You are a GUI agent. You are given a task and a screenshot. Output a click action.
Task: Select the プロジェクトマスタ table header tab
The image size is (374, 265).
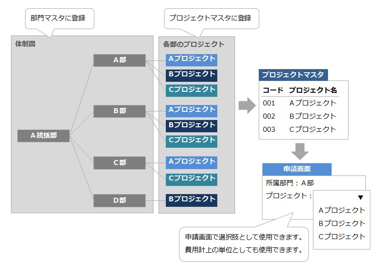click(293, 75)
